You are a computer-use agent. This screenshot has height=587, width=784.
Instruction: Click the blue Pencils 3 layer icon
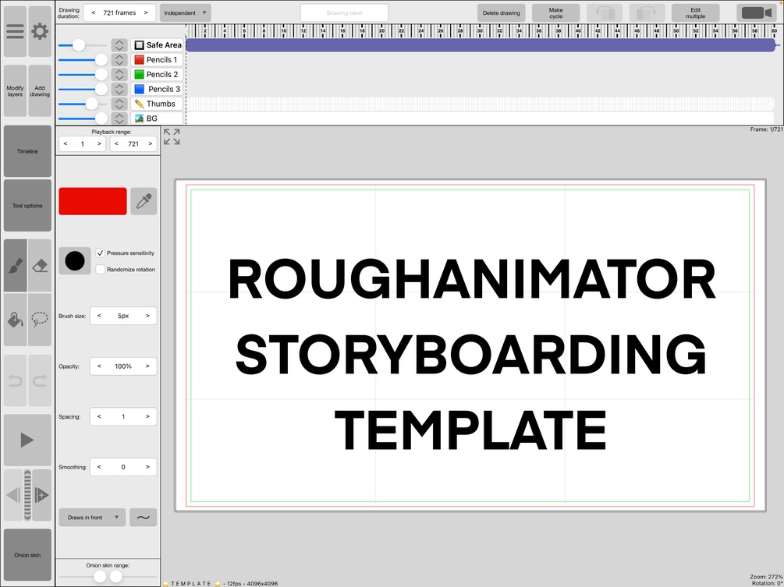[x=140, y=89]
